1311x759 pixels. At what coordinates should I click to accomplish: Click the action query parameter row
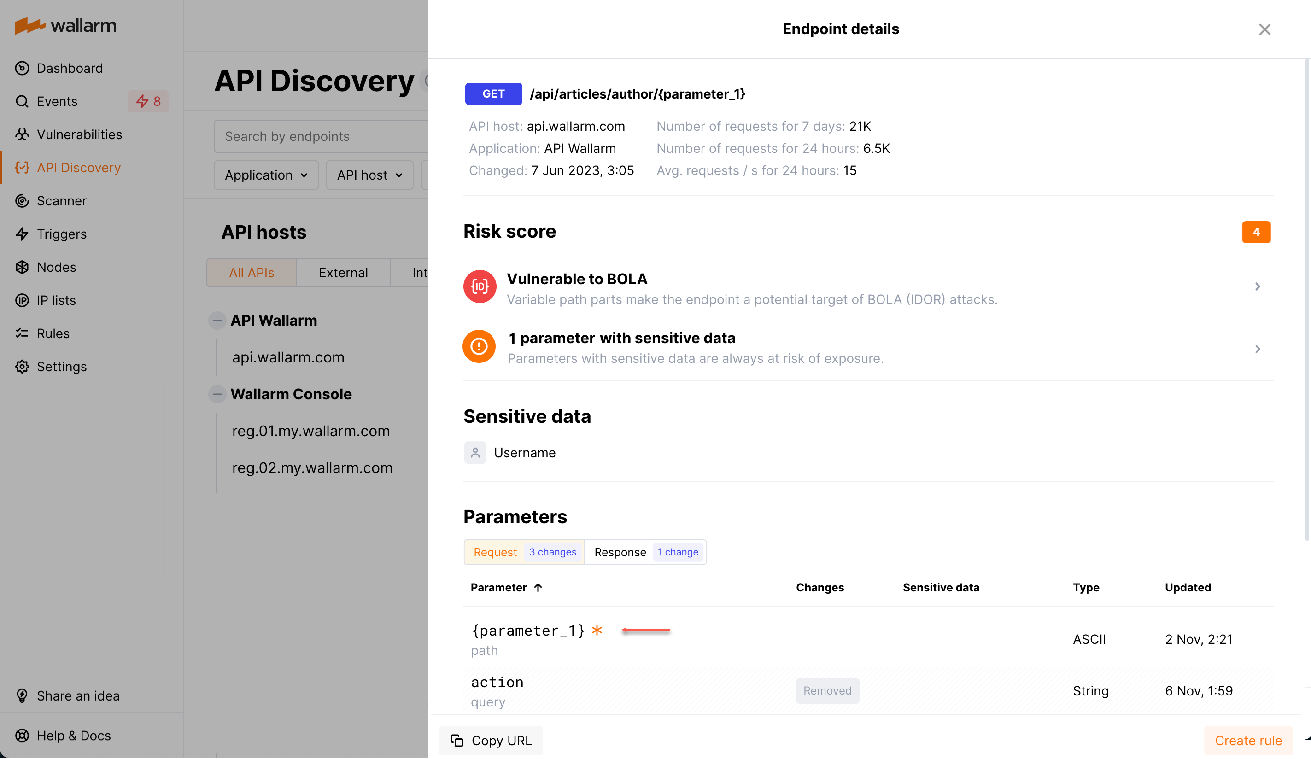point(869,691)
